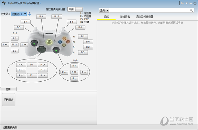Screen dimensions: 198x130
Task: Switch to the 游戏资讯 tab
Action: click(x=125, y=17)
